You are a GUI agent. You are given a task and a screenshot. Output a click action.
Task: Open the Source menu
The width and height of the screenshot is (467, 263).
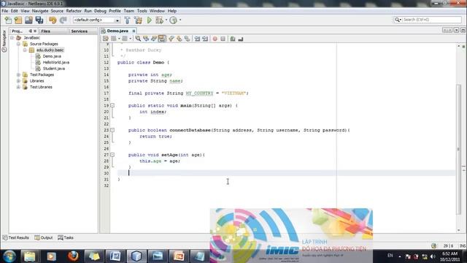coord(57,11)
